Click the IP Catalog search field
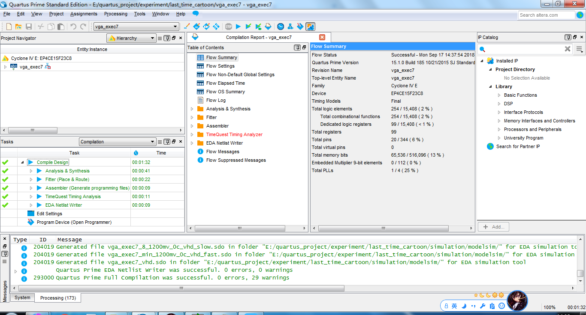586x315 pixels. (526, 49)
